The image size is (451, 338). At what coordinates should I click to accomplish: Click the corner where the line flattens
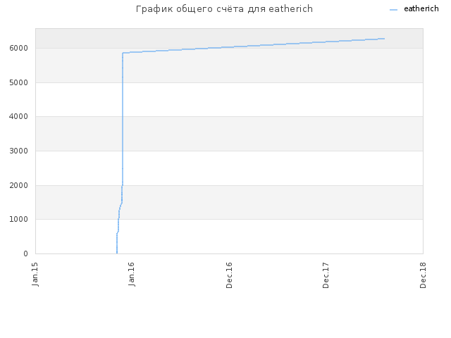click(123, 53)
